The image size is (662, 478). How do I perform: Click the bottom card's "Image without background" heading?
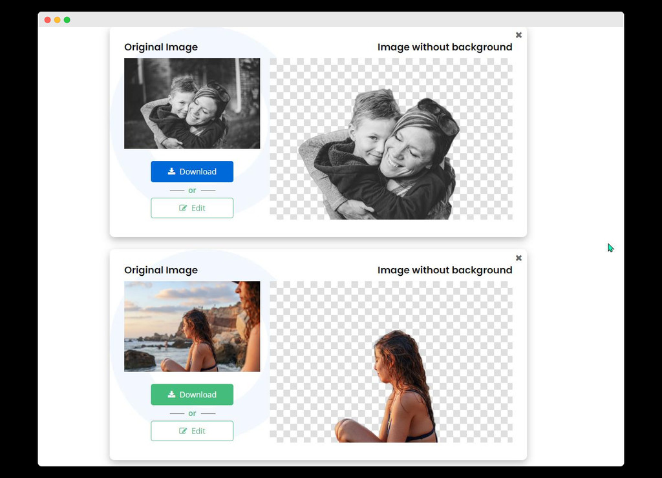[445, 270]
